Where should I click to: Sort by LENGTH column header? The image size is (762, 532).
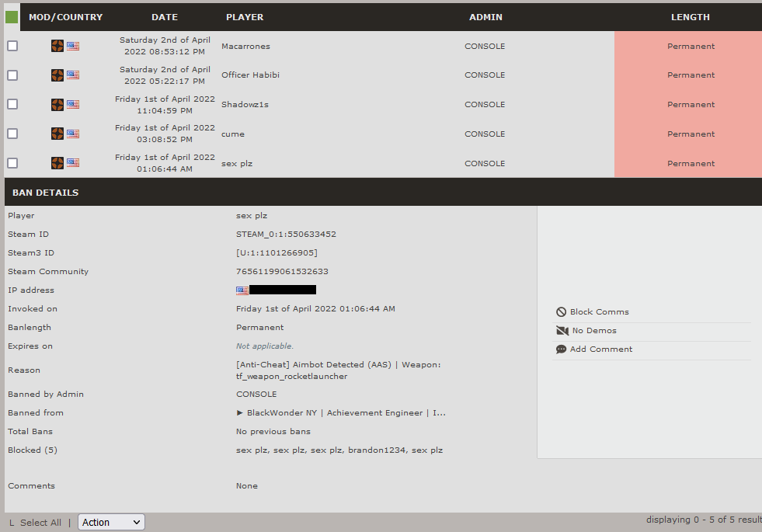(x=691, y=17)
